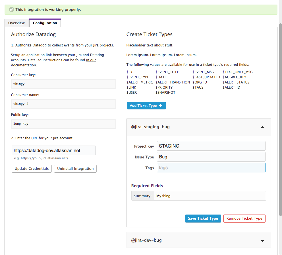The width and height of the screenshot is (282, 255).
Task: Select the Consumer key field containing thingy
Action: click(63, 84)
